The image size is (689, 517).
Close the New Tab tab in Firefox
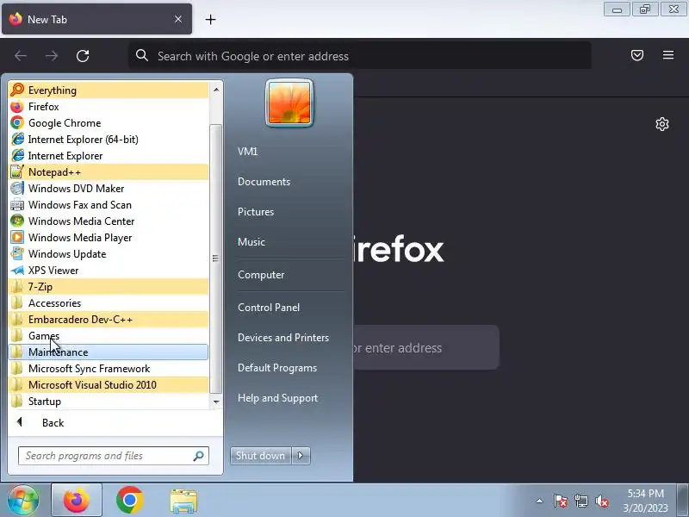coord(178,19)
